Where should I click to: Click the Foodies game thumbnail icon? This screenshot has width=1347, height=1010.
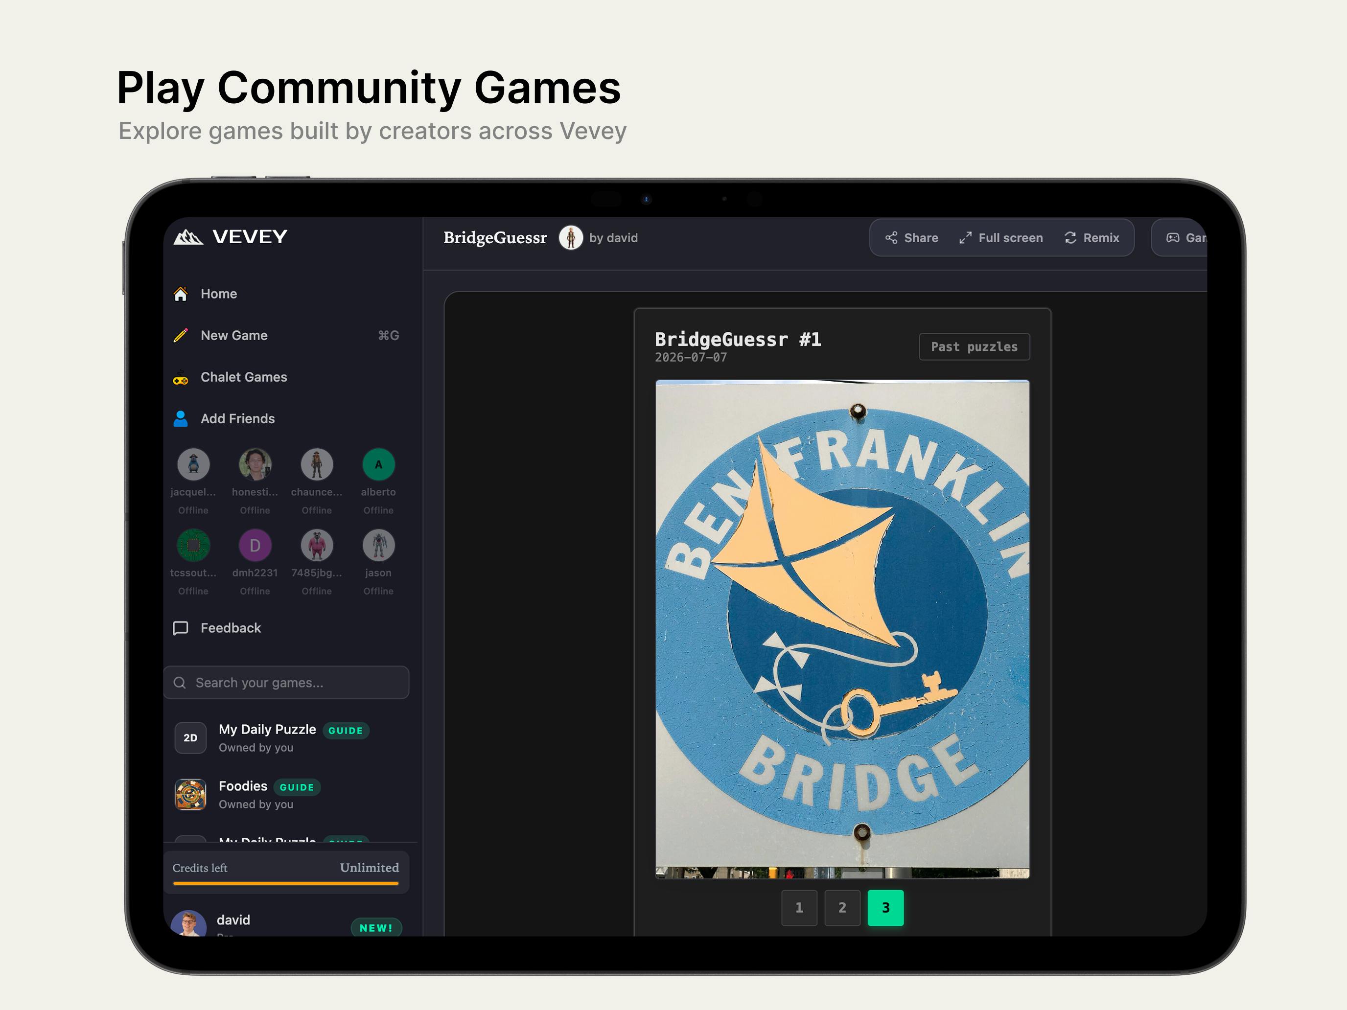click(x=190, y=795)
